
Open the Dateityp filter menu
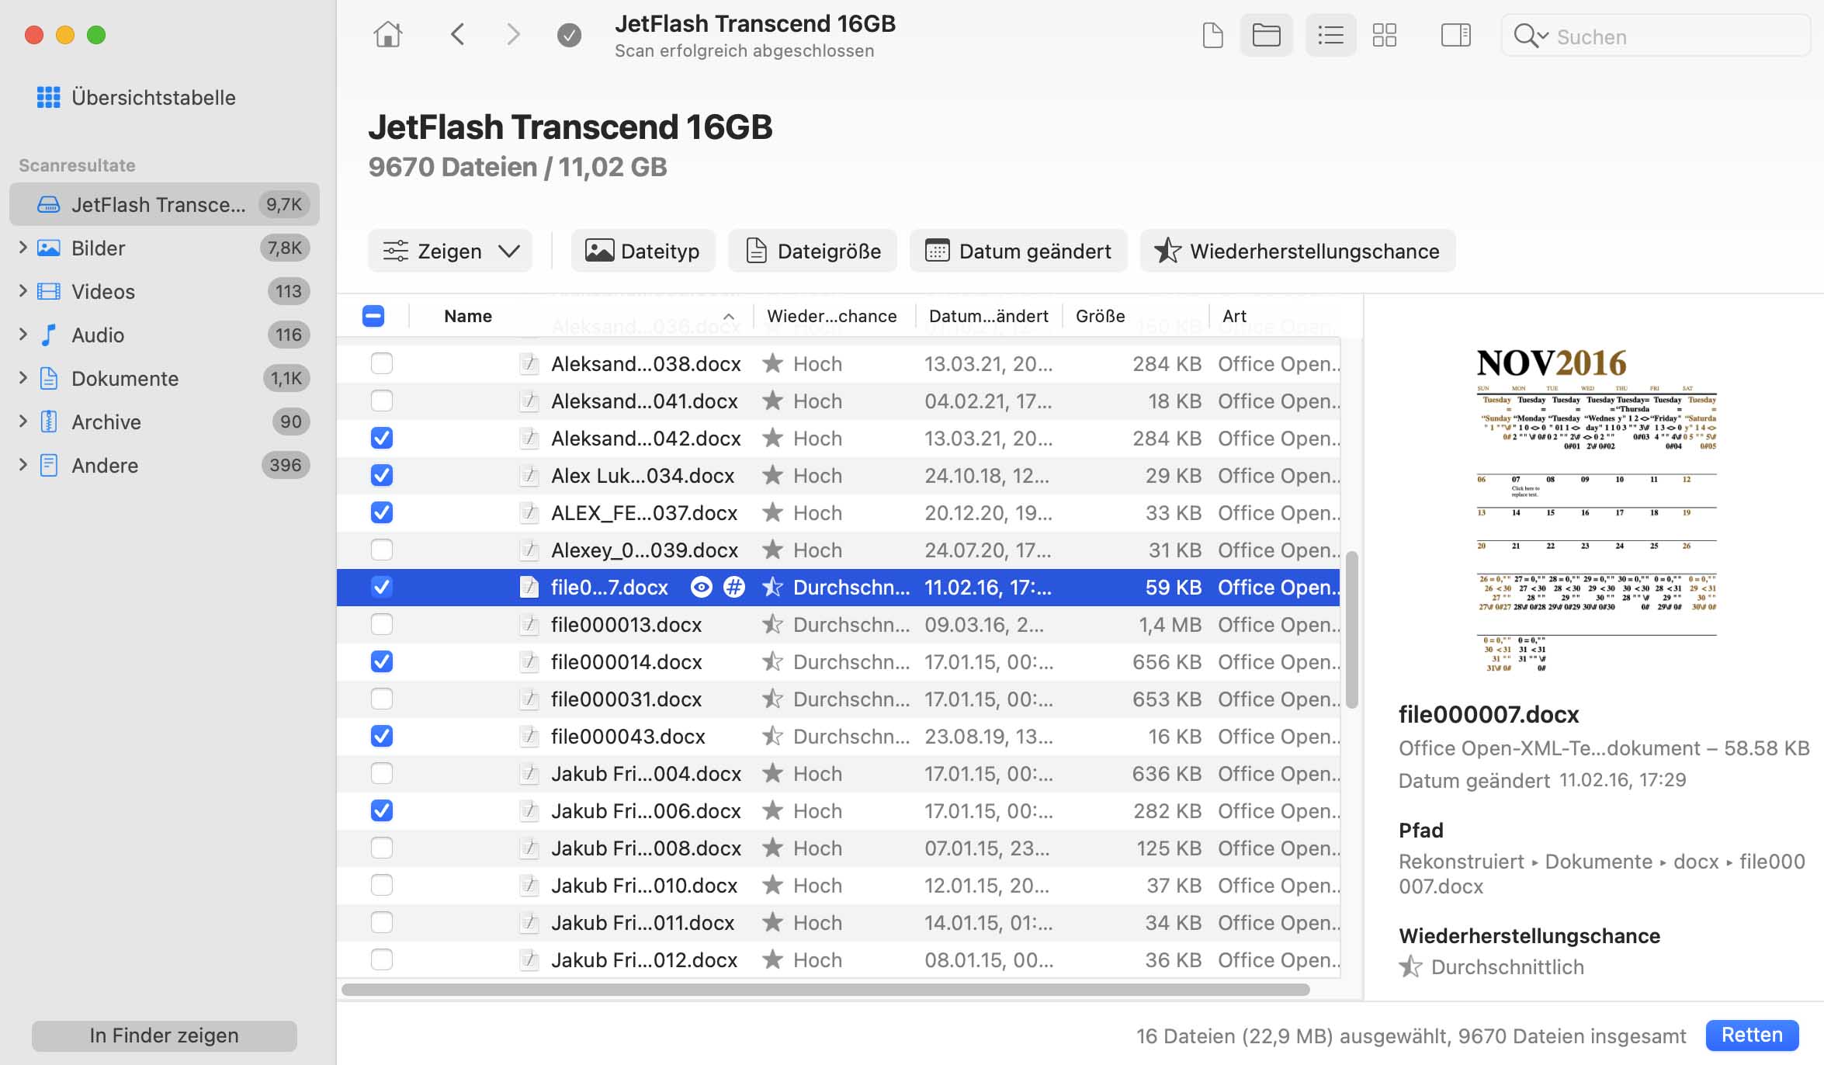tap(641, 250)
